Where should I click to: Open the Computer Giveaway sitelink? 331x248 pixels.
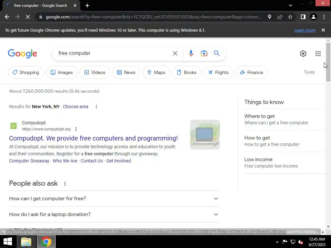(x=29, y=161)
